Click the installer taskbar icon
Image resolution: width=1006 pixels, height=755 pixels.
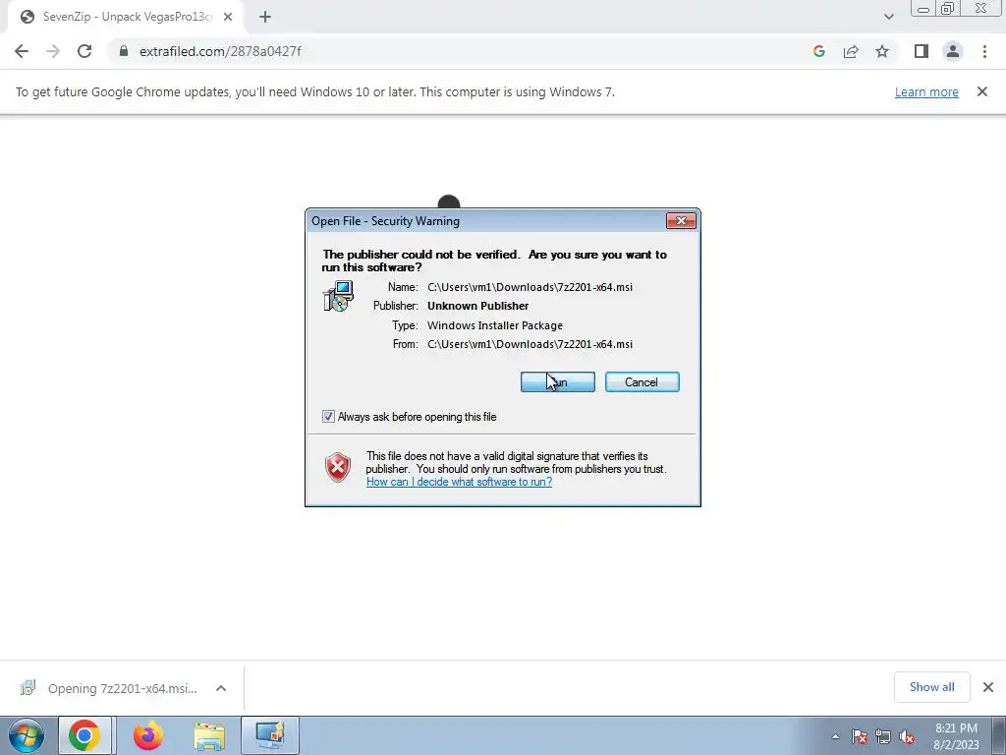[x=270, y=735]
